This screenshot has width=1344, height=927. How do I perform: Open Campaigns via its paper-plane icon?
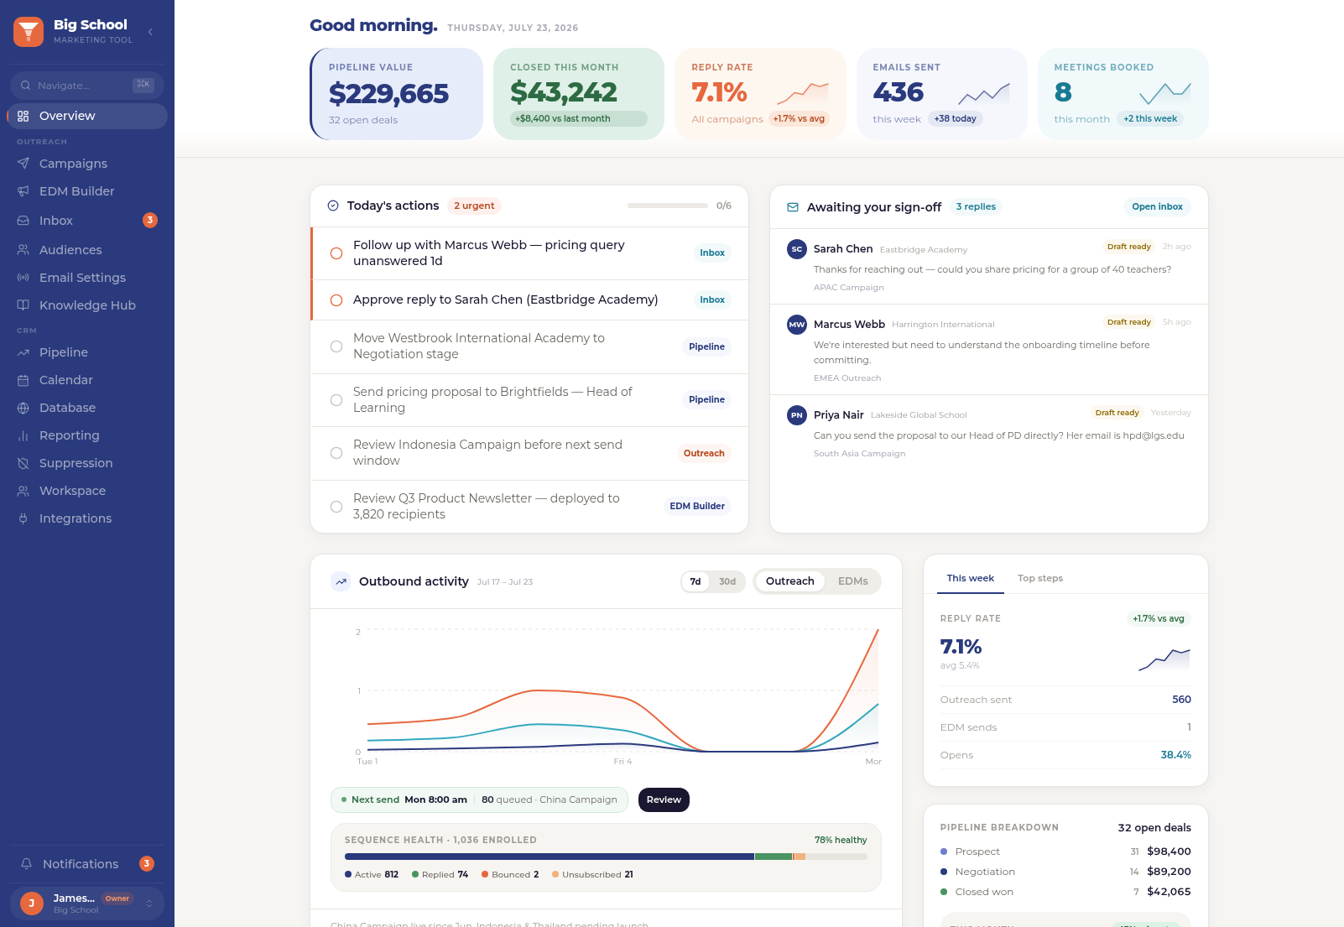[23, 164]
